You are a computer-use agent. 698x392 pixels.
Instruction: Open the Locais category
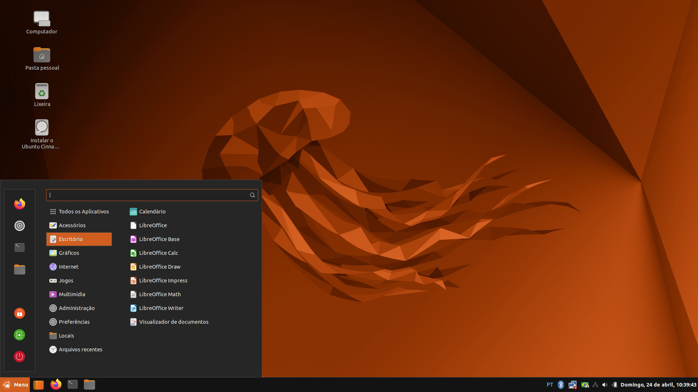tap(79, 336)
